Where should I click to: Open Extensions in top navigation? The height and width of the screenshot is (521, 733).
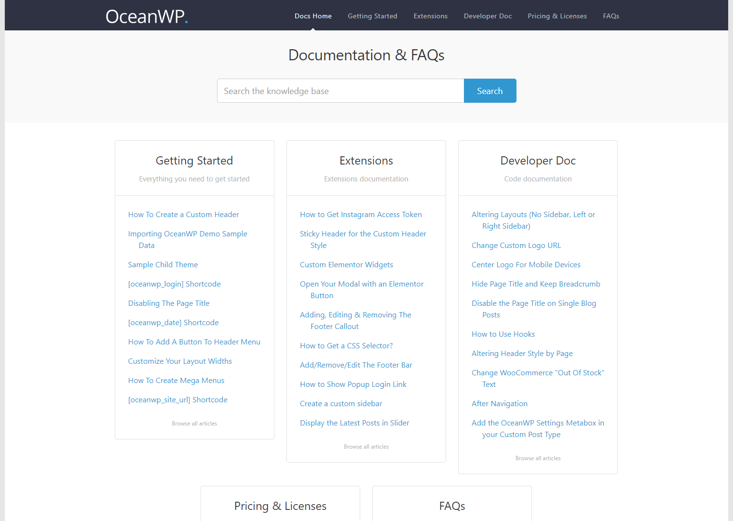(431, 16)
